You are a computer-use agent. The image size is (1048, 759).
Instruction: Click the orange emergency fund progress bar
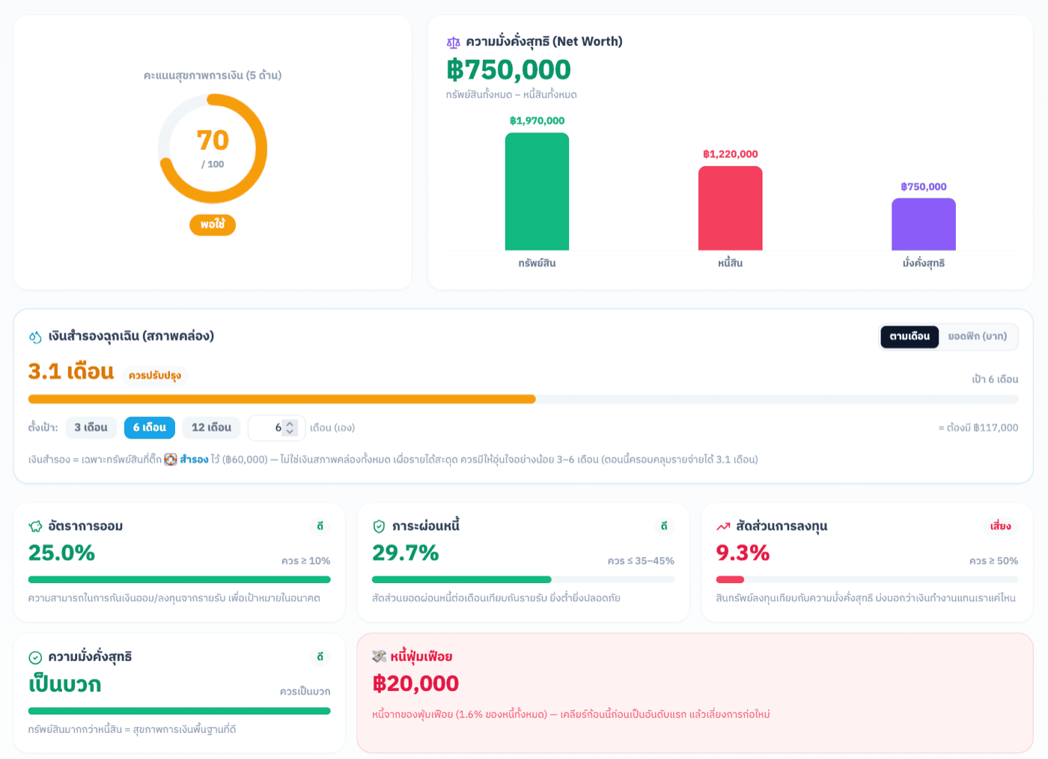point(282,399)
